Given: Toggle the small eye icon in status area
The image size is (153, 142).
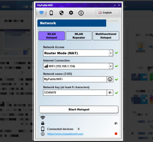Looking at the screenshot, I should click(x=116, y=123).
